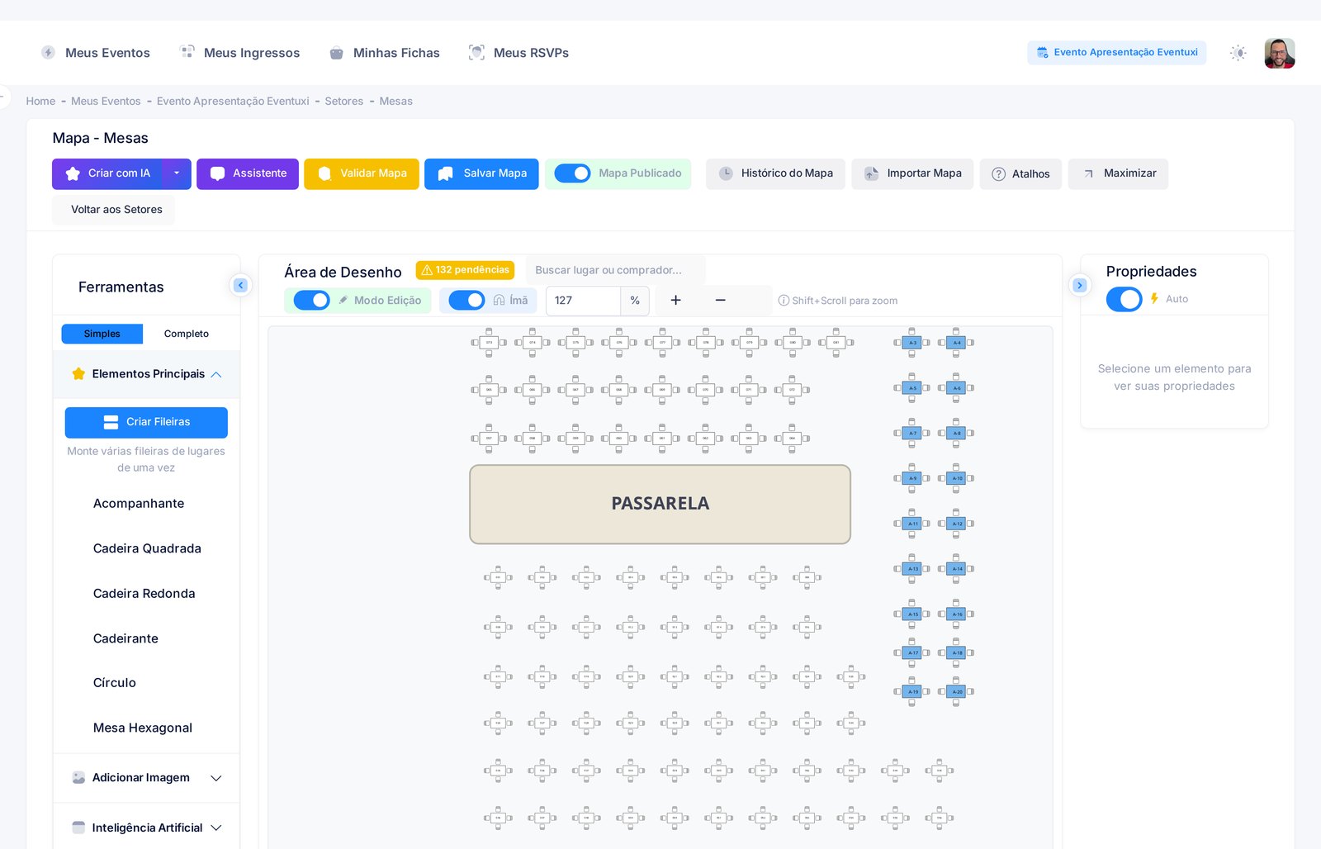This screenshot has height=849, width=1321.
Task: Select table A-13 on the canvas
Action: 912,569
